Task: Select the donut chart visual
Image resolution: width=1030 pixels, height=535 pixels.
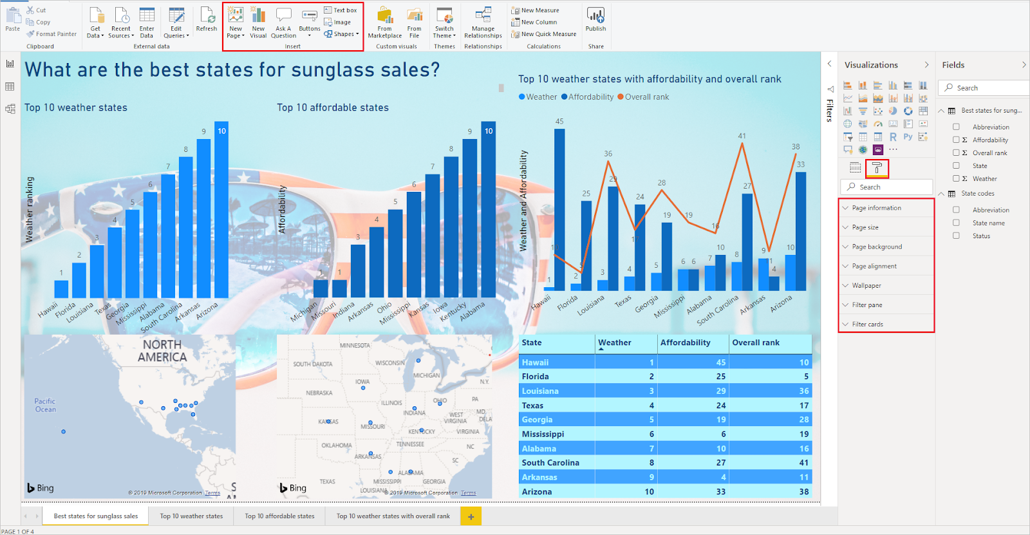Action: (x=908, y=111)
